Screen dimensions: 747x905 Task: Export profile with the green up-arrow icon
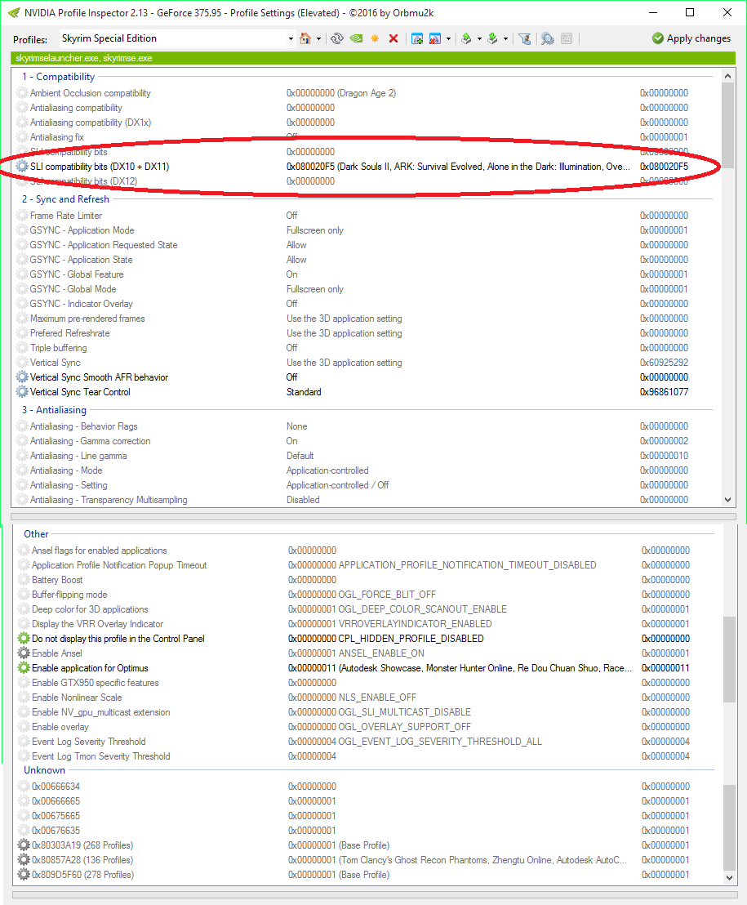coord(466,38)
